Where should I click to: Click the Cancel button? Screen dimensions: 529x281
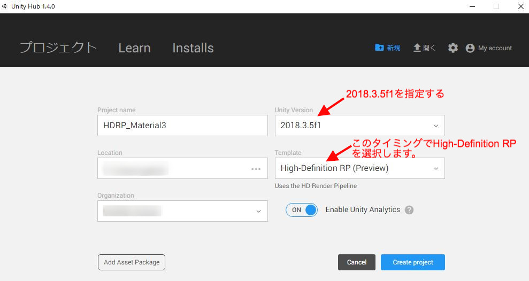click(357, 262)
